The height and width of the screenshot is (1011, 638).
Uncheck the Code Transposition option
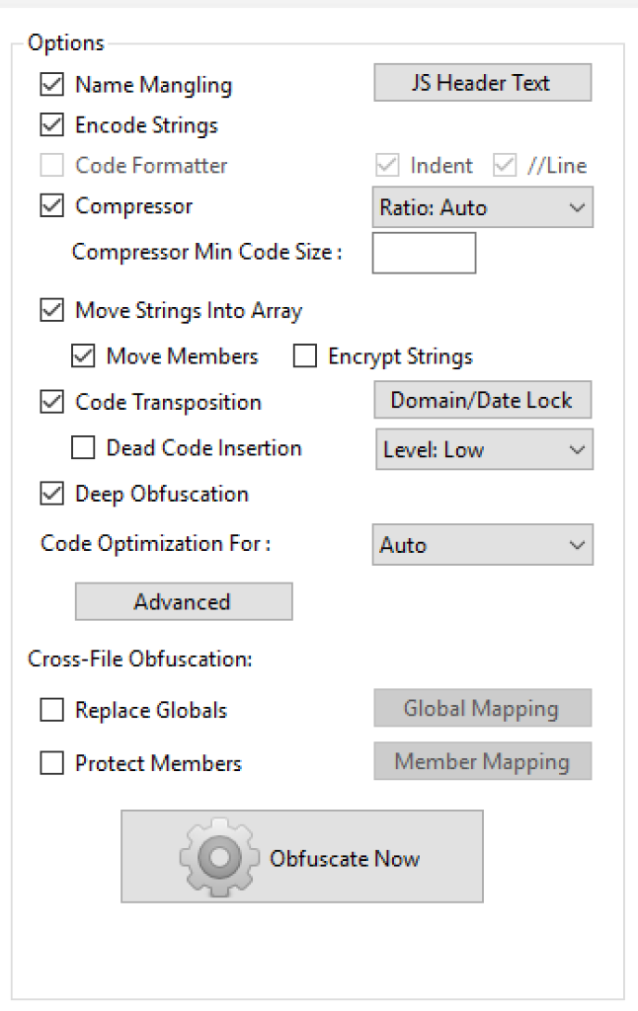coord(51,402)
